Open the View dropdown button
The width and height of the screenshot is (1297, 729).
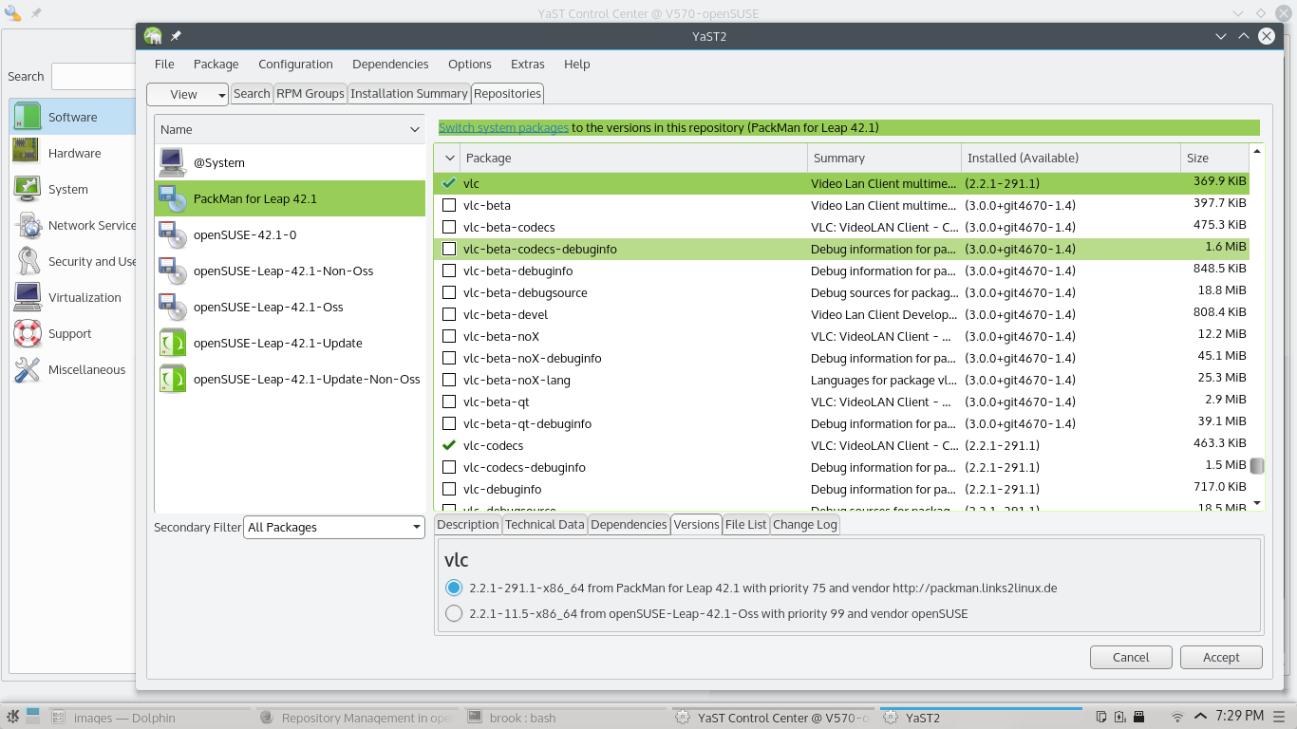188,94
